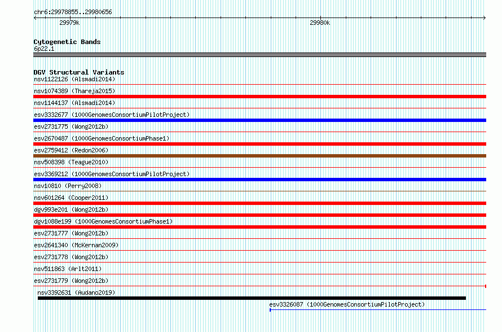Click the right arrow end of ruler
Viewport: 502px width, 332px height.
(x=485, y=18)
